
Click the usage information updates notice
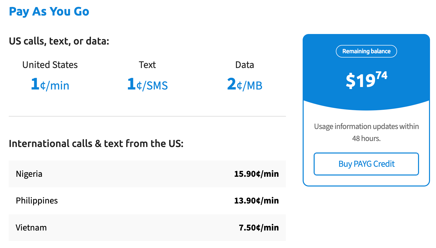point(366,132)
